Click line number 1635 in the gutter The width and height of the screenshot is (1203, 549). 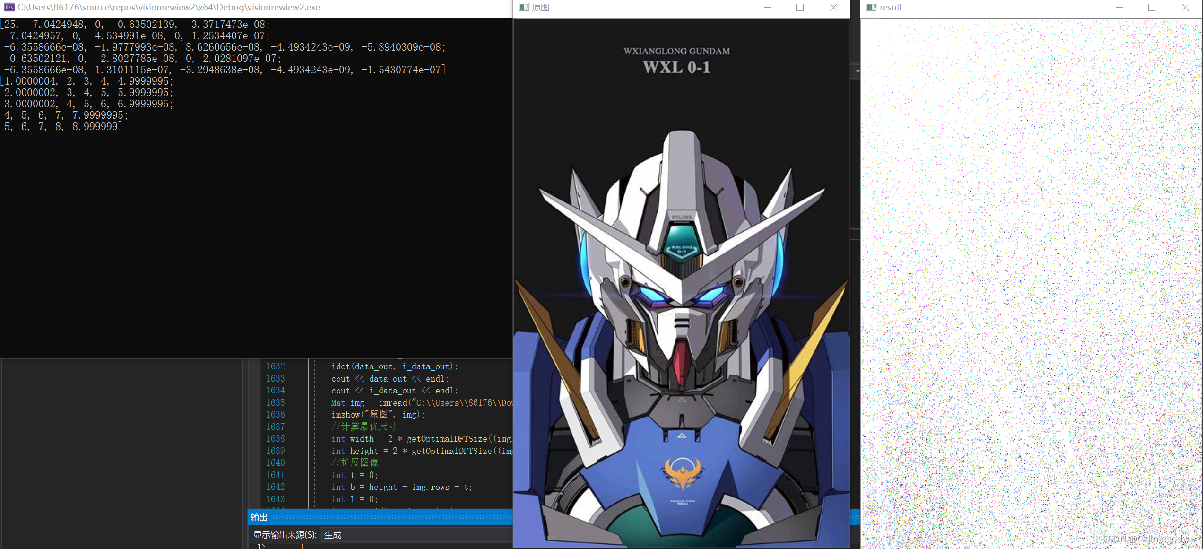click(x=275, y=402)
